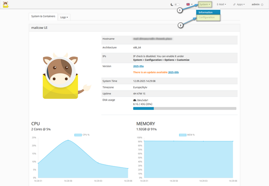Screen dimensions: 269x186
Task: Click the large mailcow cow image
Action: tap(66, 76)
